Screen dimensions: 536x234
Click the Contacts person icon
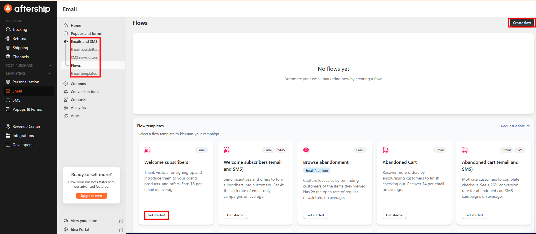[66, 100]
